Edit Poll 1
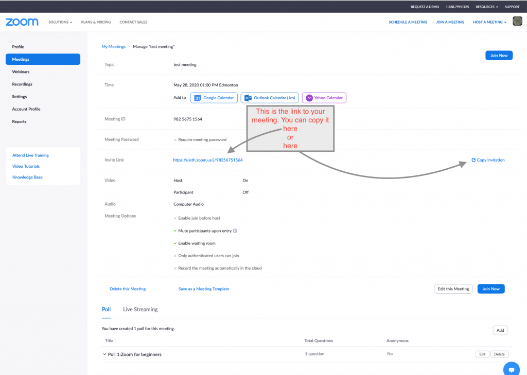Screen dimensions: 527x375 [482, 354]
